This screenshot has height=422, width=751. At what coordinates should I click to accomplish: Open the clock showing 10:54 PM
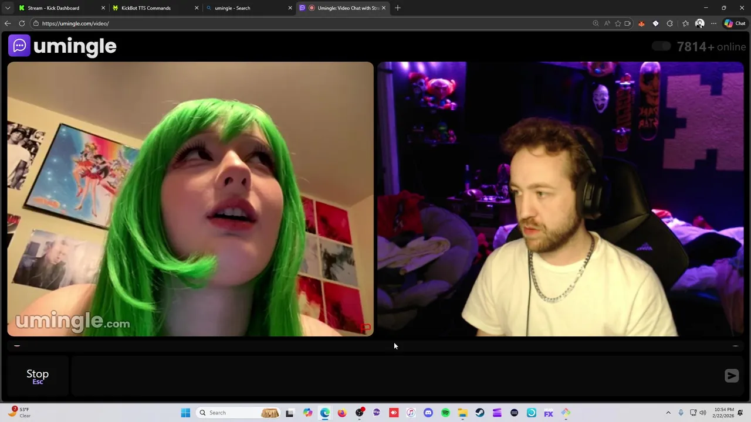click(x=723, y=413)
